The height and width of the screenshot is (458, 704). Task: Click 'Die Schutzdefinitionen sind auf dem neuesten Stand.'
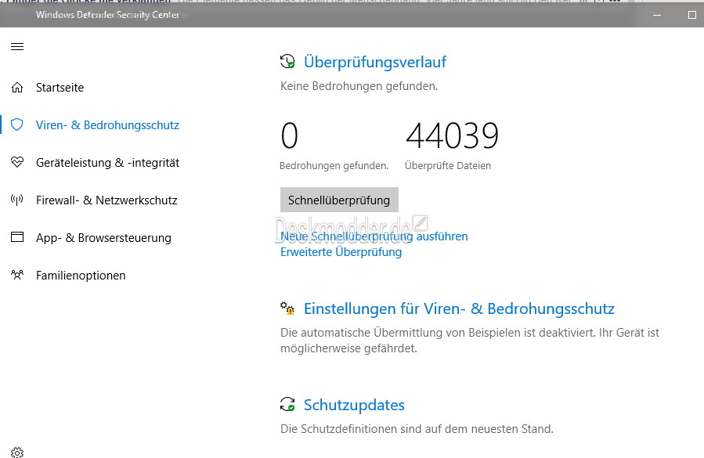417,429
